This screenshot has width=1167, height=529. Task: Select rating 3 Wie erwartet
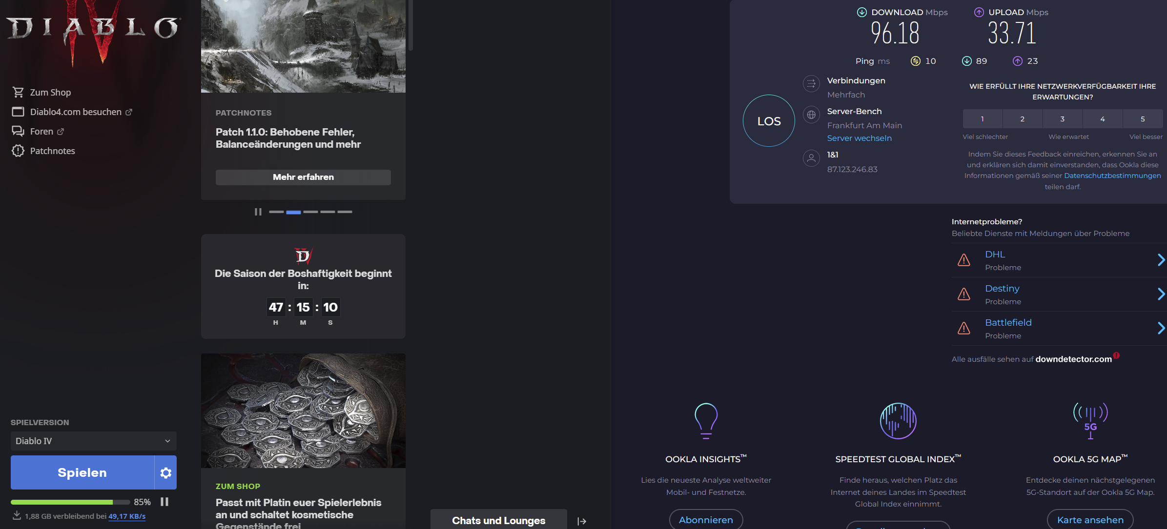coord(1062,119)
